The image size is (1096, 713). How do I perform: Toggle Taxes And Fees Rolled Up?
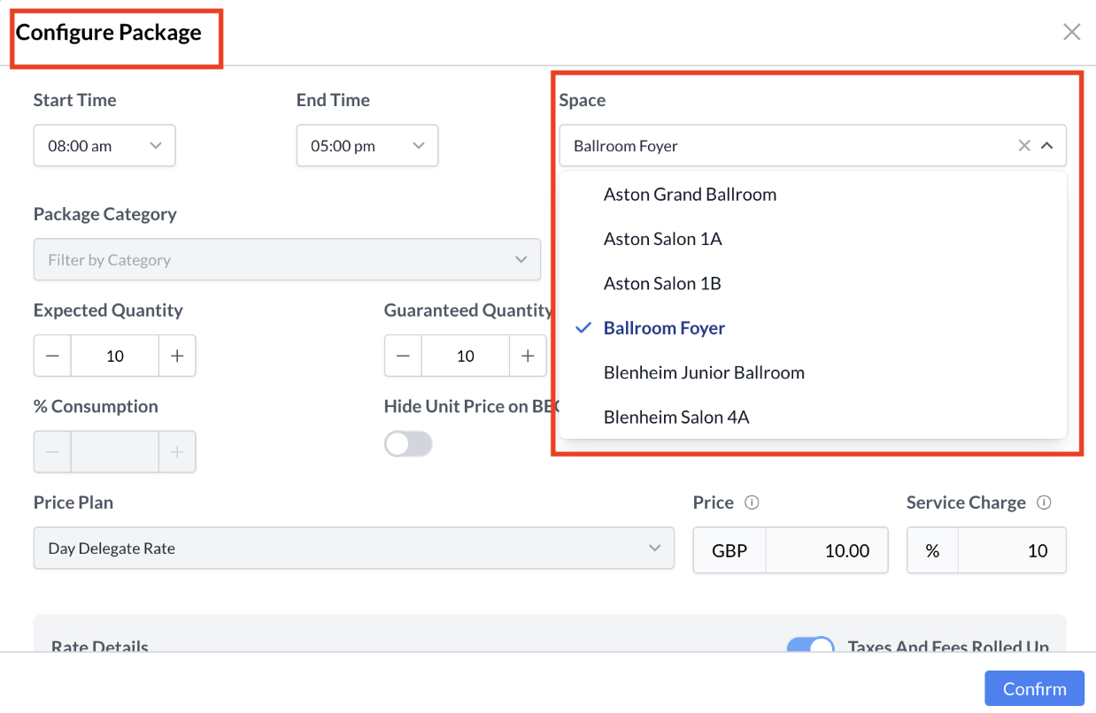click(810, 647)
